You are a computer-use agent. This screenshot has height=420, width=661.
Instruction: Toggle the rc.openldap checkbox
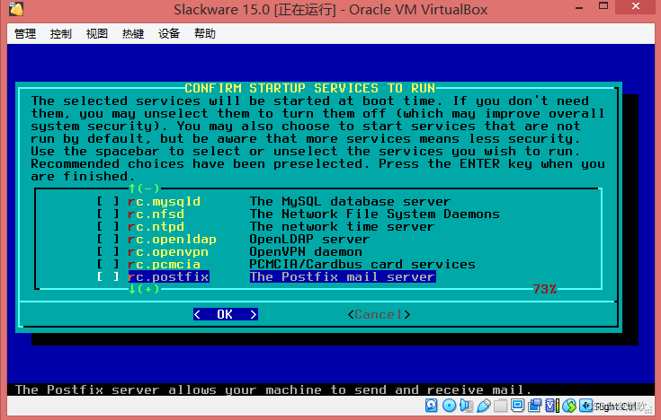[108, 240]
